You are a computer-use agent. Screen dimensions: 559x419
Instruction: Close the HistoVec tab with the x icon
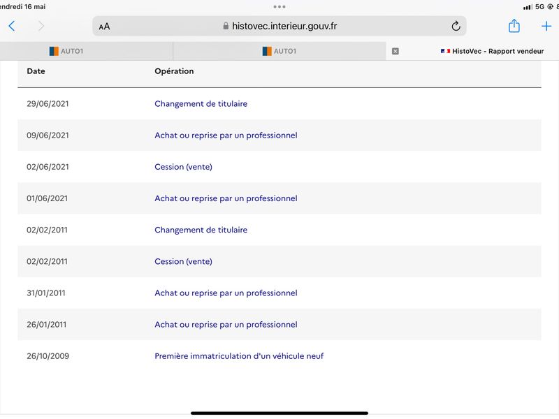click(395, 51)
